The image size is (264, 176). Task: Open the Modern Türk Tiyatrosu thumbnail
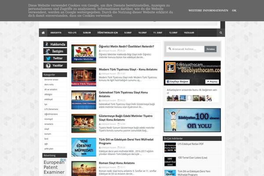point(84,77)
